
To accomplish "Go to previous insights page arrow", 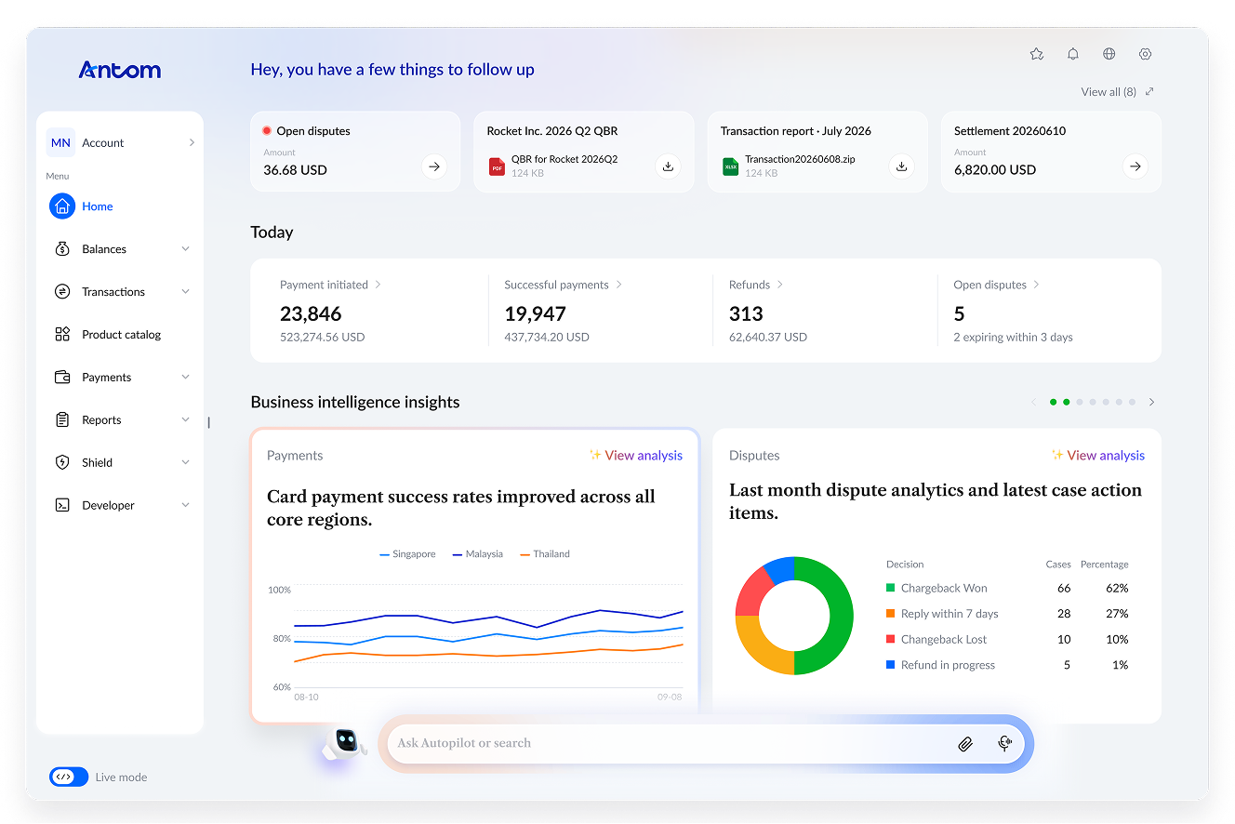I will (x=1033, y=402).
